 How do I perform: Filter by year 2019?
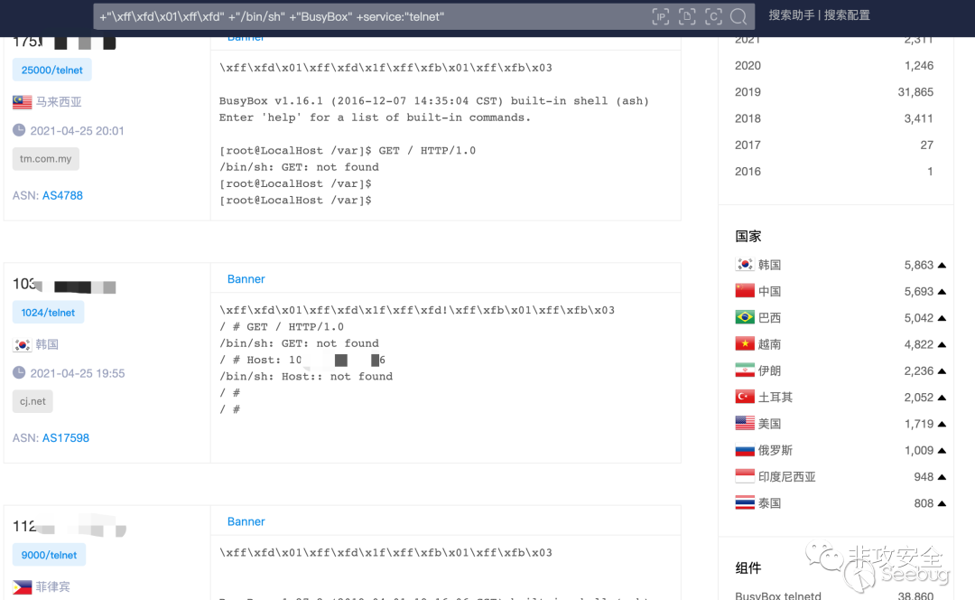coord(834,92)
